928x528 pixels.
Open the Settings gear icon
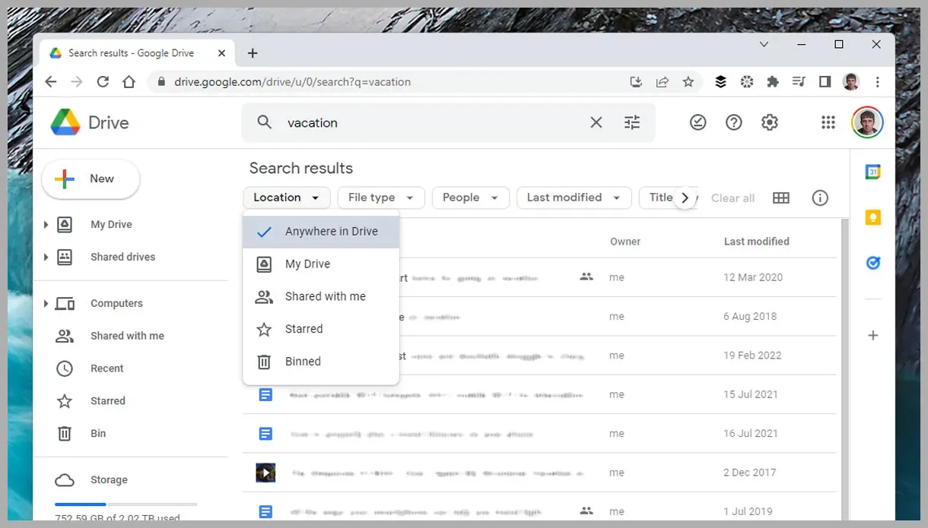(x=770, y=122)
